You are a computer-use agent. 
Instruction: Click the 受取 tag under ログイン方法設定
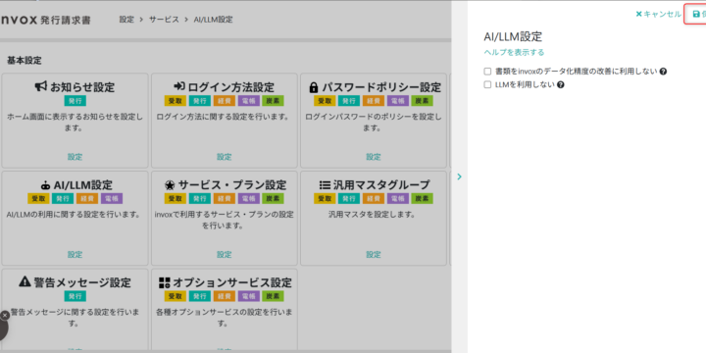coord(176,101)
